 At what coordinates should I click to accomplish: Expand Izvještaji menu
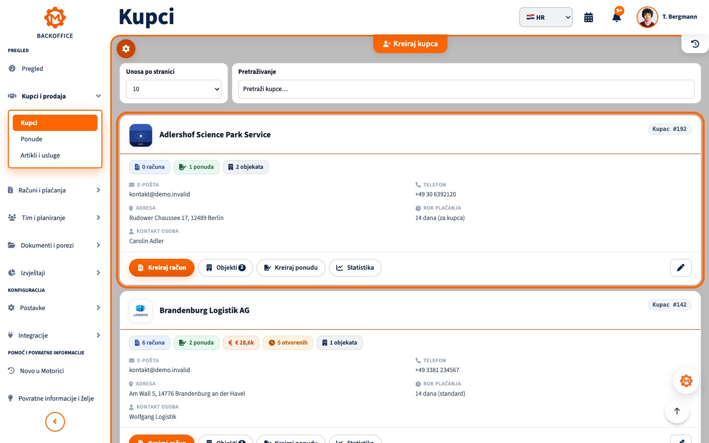click(55, 273)
